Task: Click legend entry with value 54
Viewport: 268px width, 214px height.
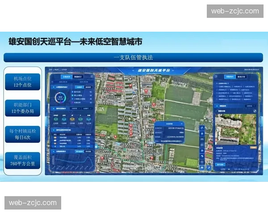Action: (x=82, y=95)
